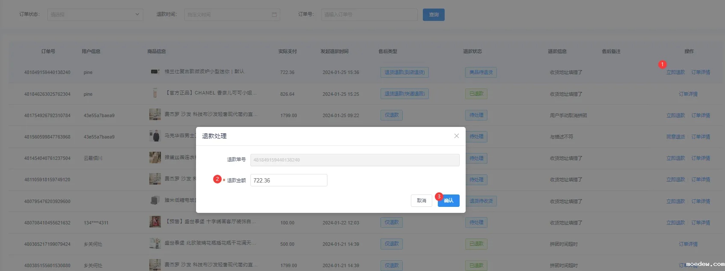Click the CHANEL perfume product thumbnail
725x271 pixels.
(x=155, y=93)
